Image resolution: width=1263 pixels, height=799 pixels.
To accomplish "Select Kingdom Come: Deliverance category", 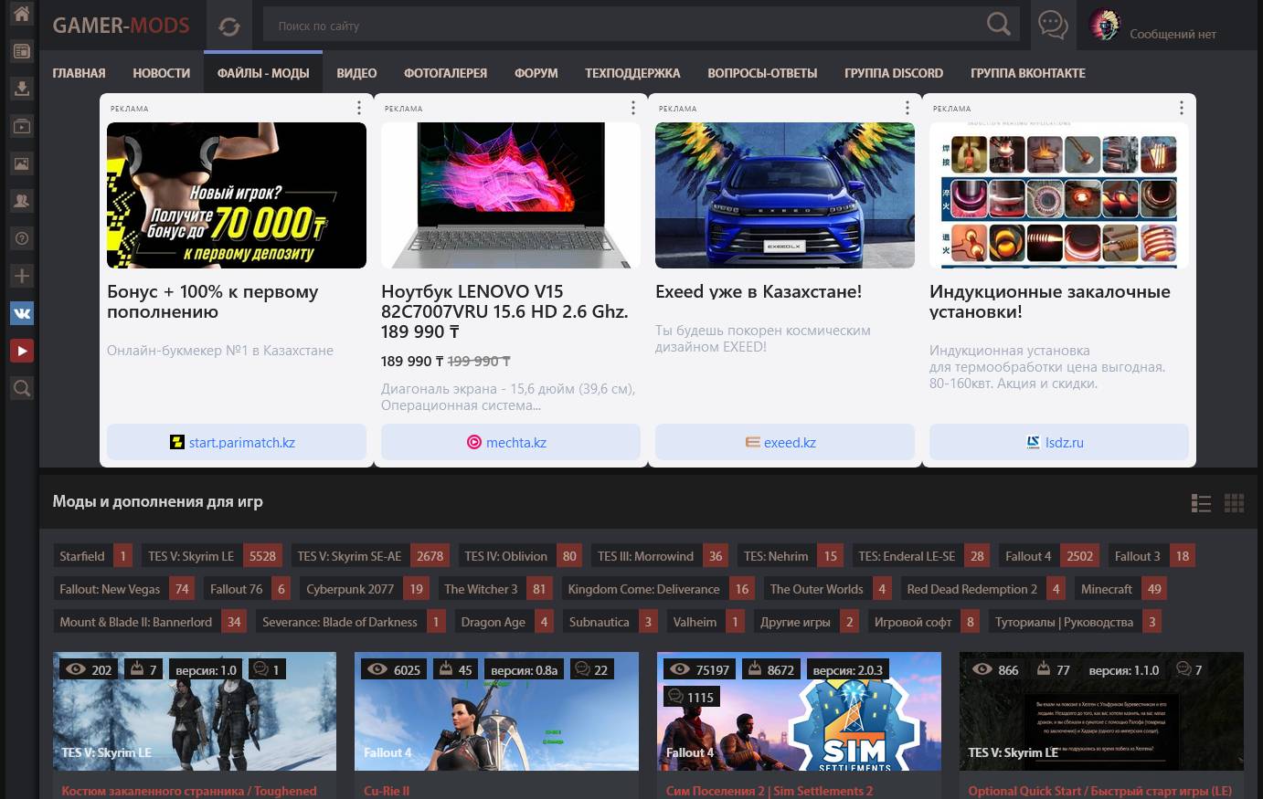I will tap(657, 589).
